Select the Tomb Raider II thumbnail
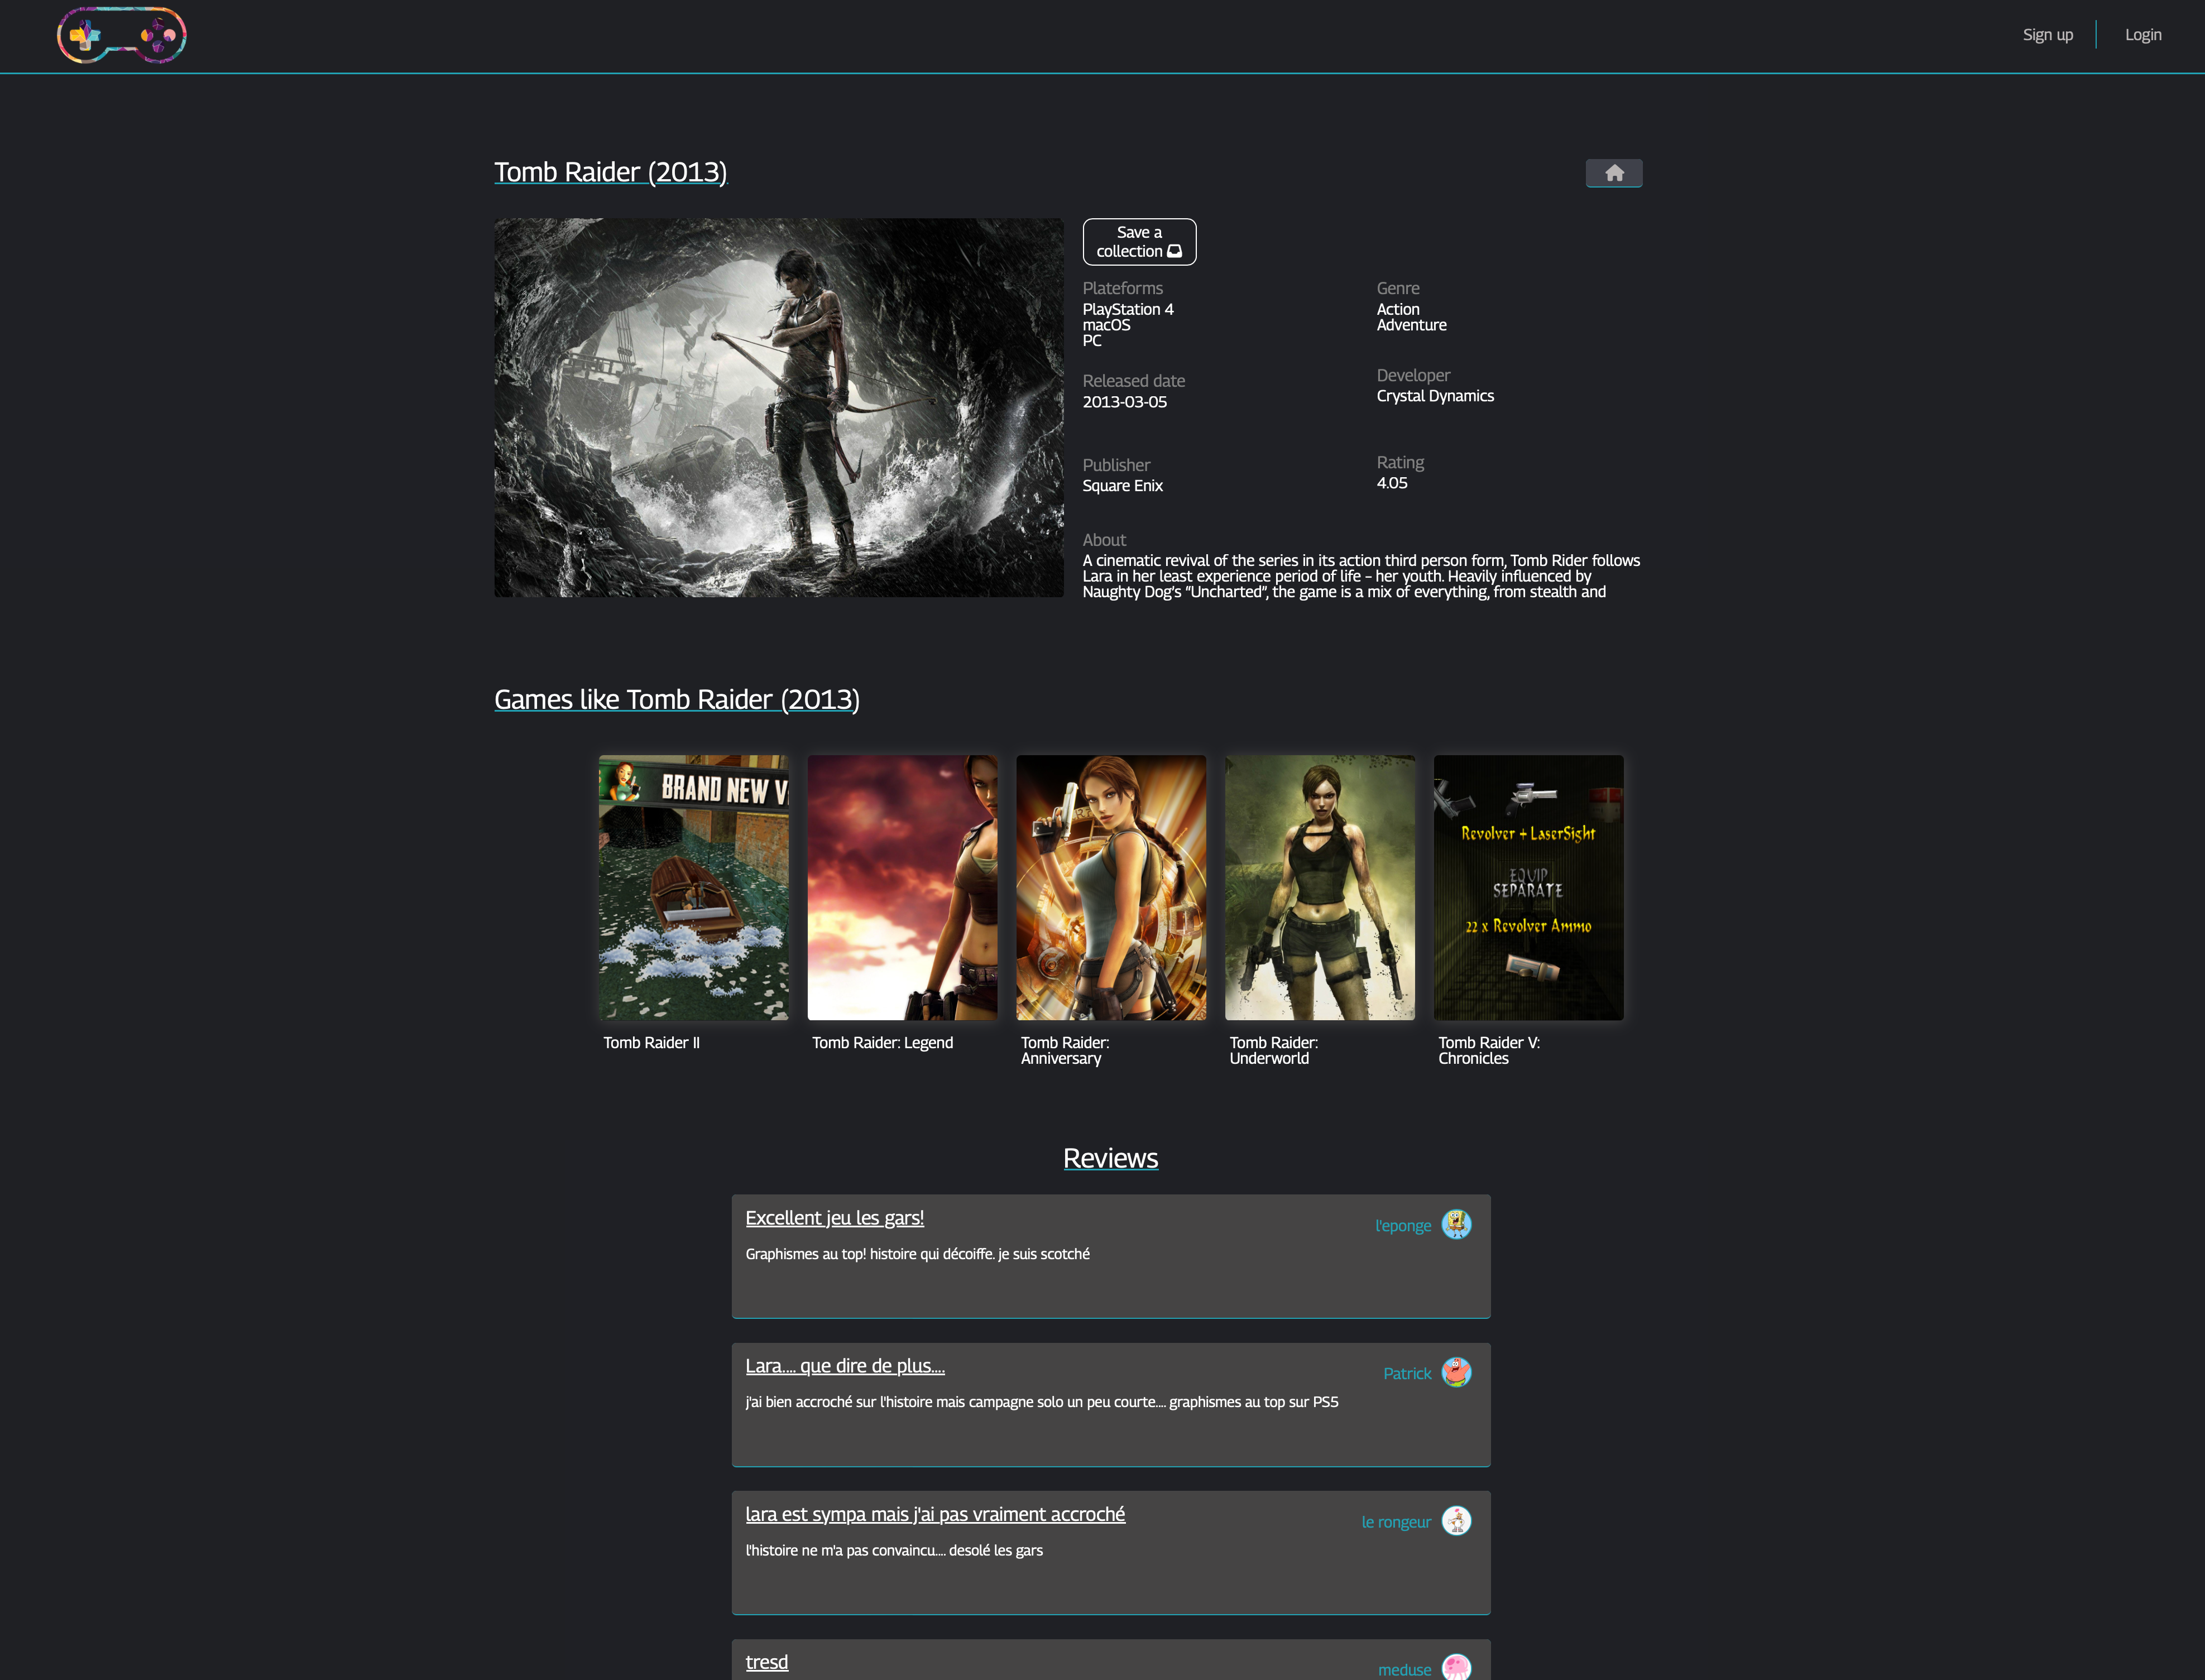Image resolution: width=2205 pixels, height=1680 pixels. coord(693,888)
